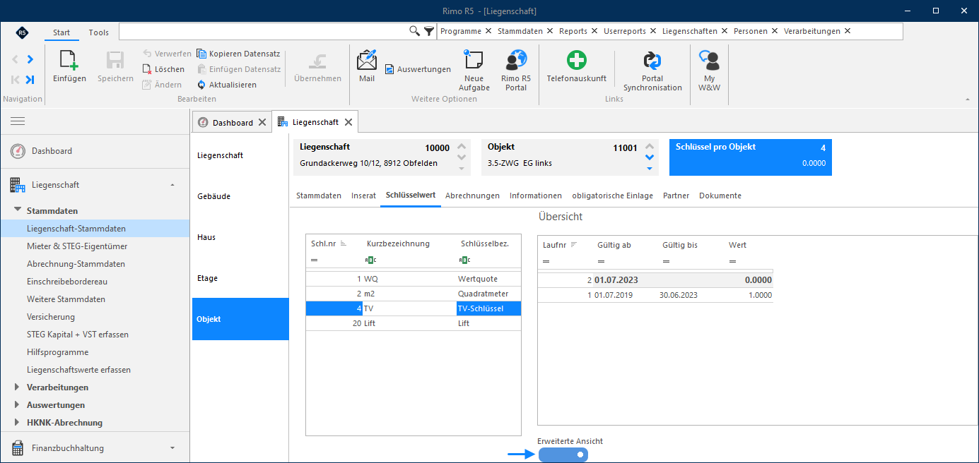Go to next record arrow

[x=30, y=59]
